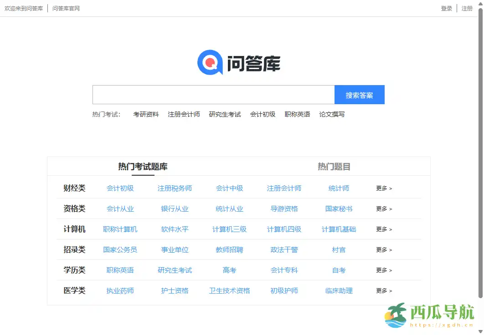Screen dimensions: 484x335
Task: Open the 问答库官网 link
Action: (65, 8)
